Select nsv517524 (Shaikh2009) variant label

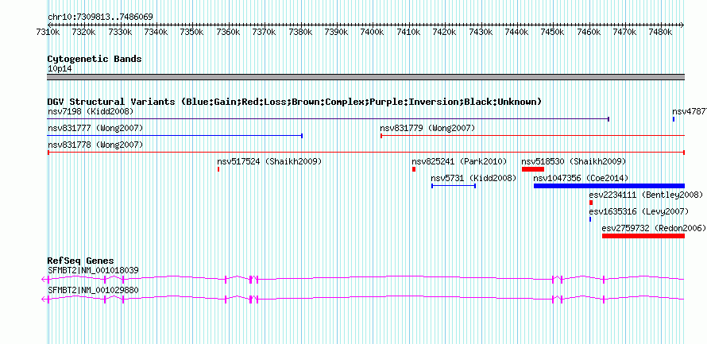[269, 161]
